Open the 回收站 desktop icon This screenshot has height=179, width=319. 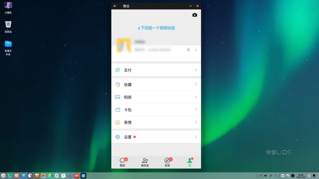(8, 27)
